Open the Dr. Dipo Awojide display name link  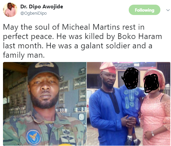click(42, 7)
